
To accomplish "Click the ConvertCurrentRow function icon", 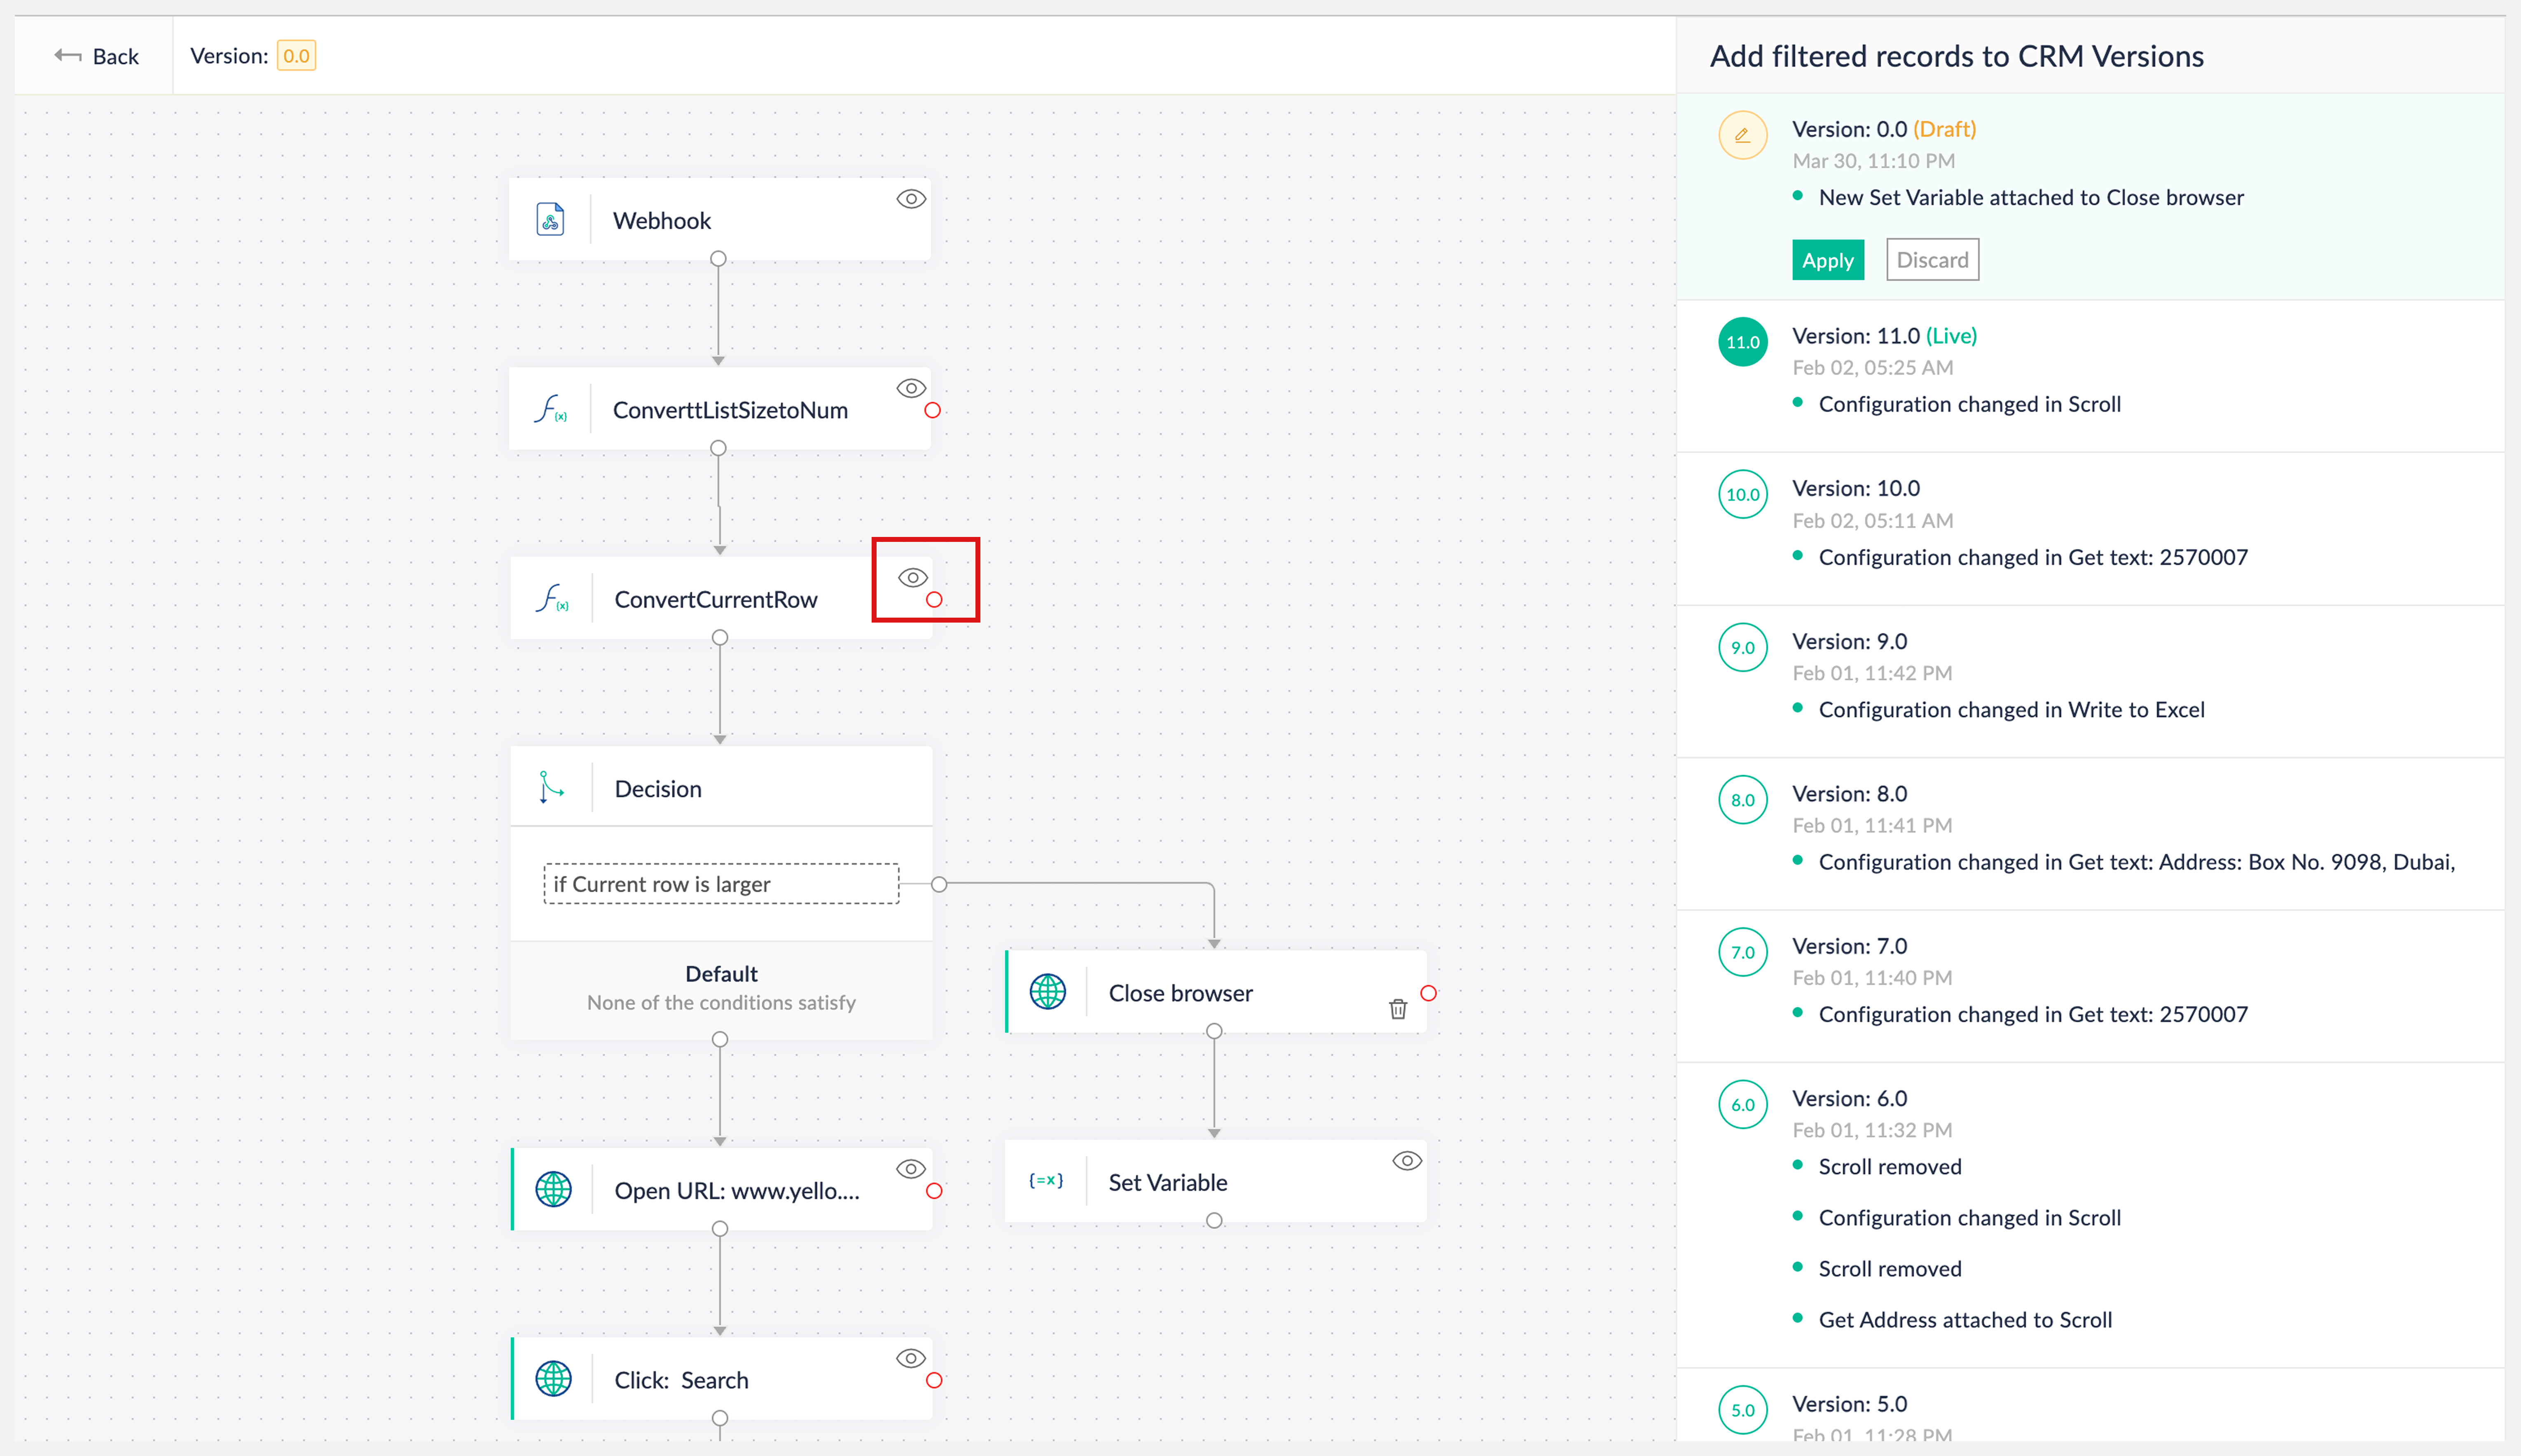I will (x=552, y=598).
